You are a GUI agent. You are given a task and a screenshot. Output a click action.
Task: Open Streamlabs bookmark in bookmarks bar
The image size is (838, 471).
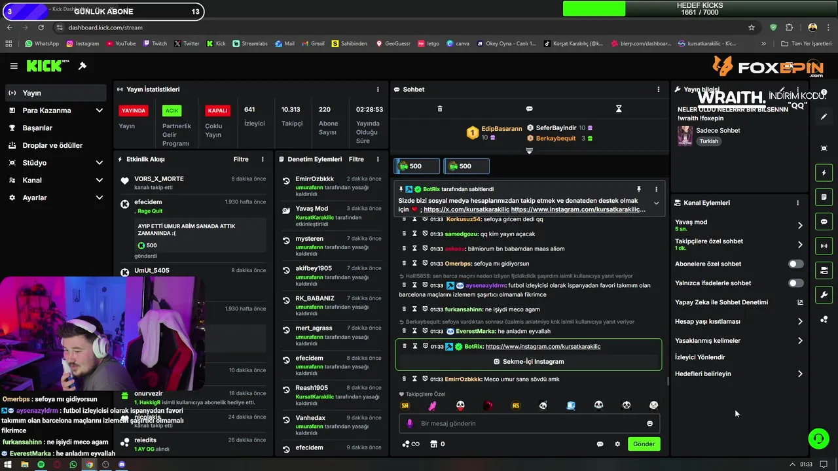pyautogui.click(x=250, y=44)
